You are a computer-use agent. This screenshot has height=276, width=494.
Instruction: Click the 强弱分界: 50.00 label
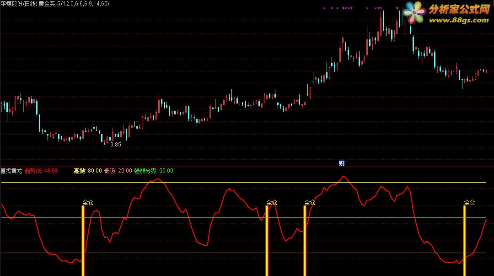tap(154, 171)
